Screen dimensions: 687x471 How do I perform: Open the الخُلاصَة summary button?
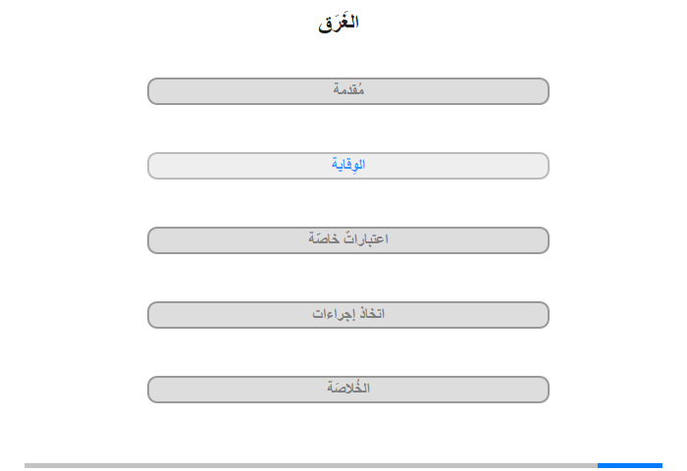point(347,390)
